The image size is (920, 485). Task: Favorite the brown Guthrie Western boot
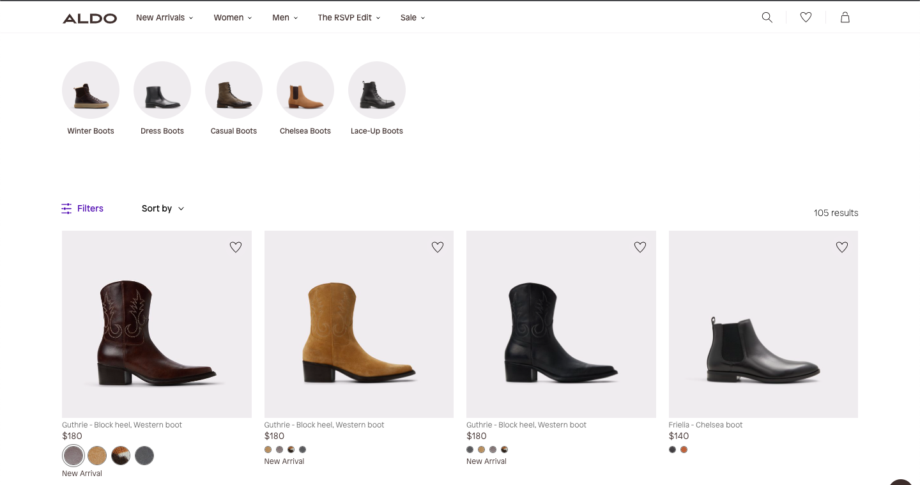coord(236,247)
